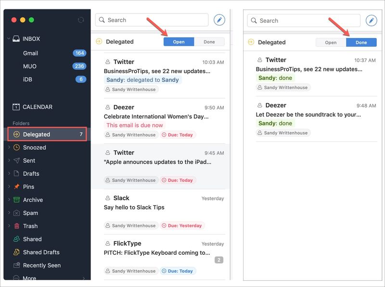Expand the Pins folder chevron
Image resolution: width=385 pixels, height=287 pixels.
point(9,186)
